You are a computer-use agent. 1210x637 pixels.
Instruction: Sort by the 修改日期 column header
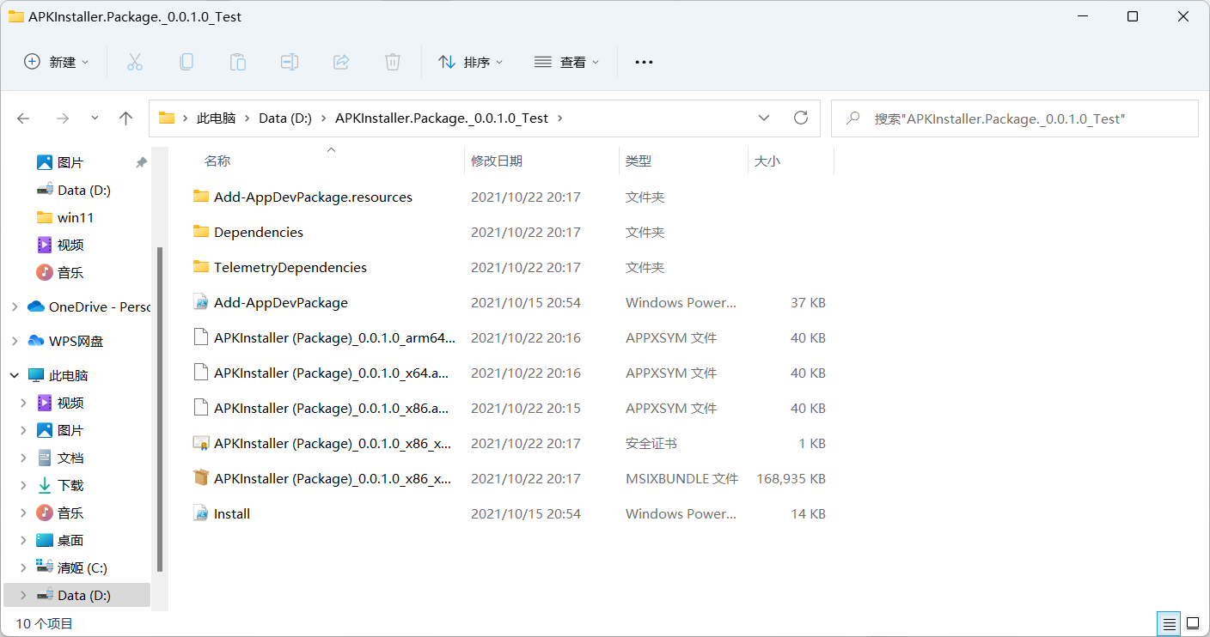(497, 161)
